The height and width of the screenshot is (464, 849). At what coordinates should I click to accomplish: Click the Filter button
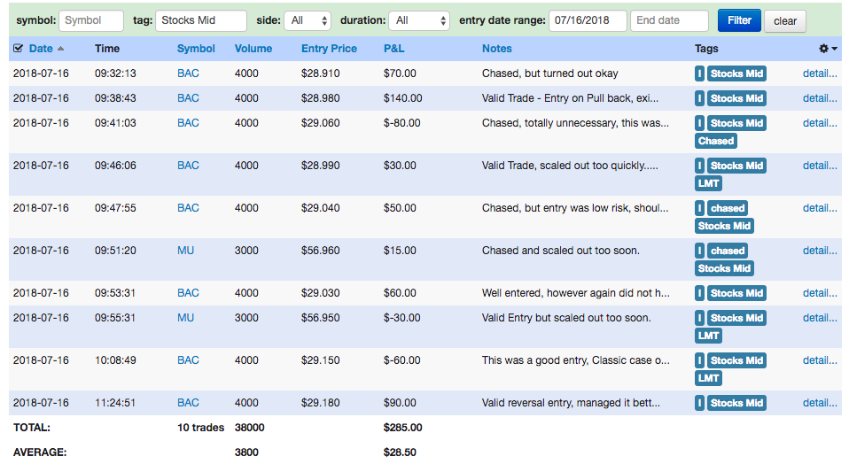[739, 20]
